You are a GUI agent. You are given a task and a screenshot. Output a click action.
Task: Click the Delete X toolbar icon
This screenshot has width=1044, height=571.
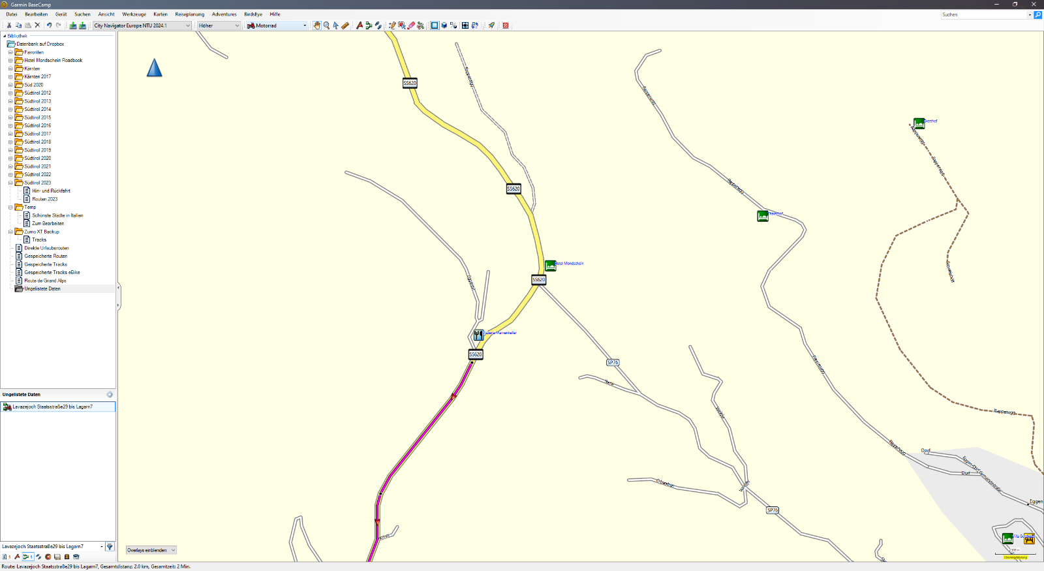37,25
